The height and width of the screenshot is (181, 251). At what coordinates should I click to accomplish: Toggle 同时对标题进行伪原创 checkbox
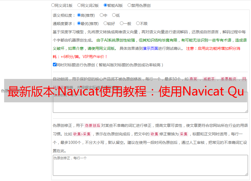(x=55, y=65)
